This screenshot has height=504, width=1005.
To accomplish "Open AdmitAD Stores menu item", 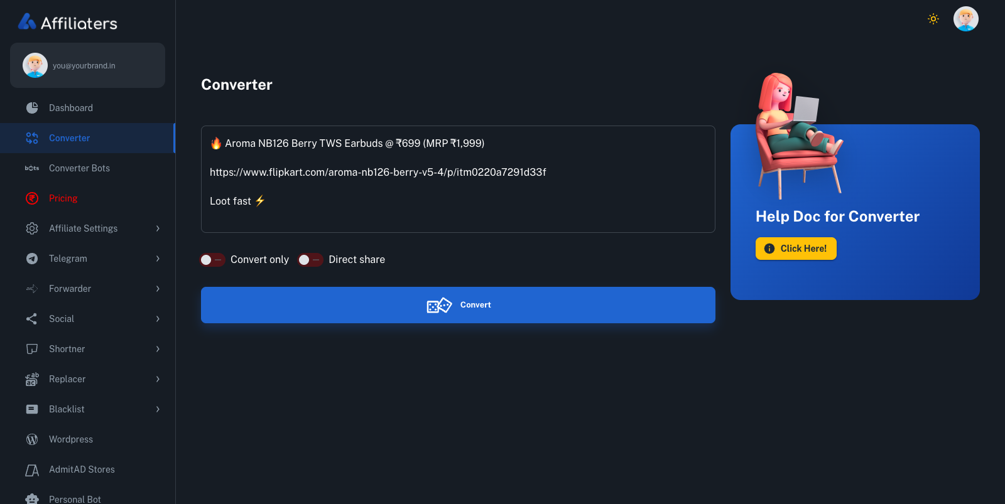I will coord(87,469).
